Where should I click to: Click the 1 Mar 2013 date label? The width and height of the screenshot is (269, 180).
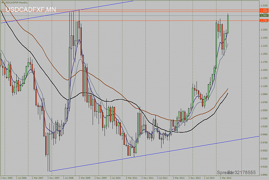coord(179,178)
